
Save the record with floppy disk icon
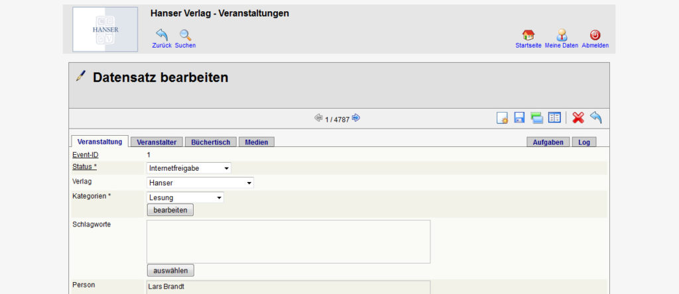(x=519, y=118)
